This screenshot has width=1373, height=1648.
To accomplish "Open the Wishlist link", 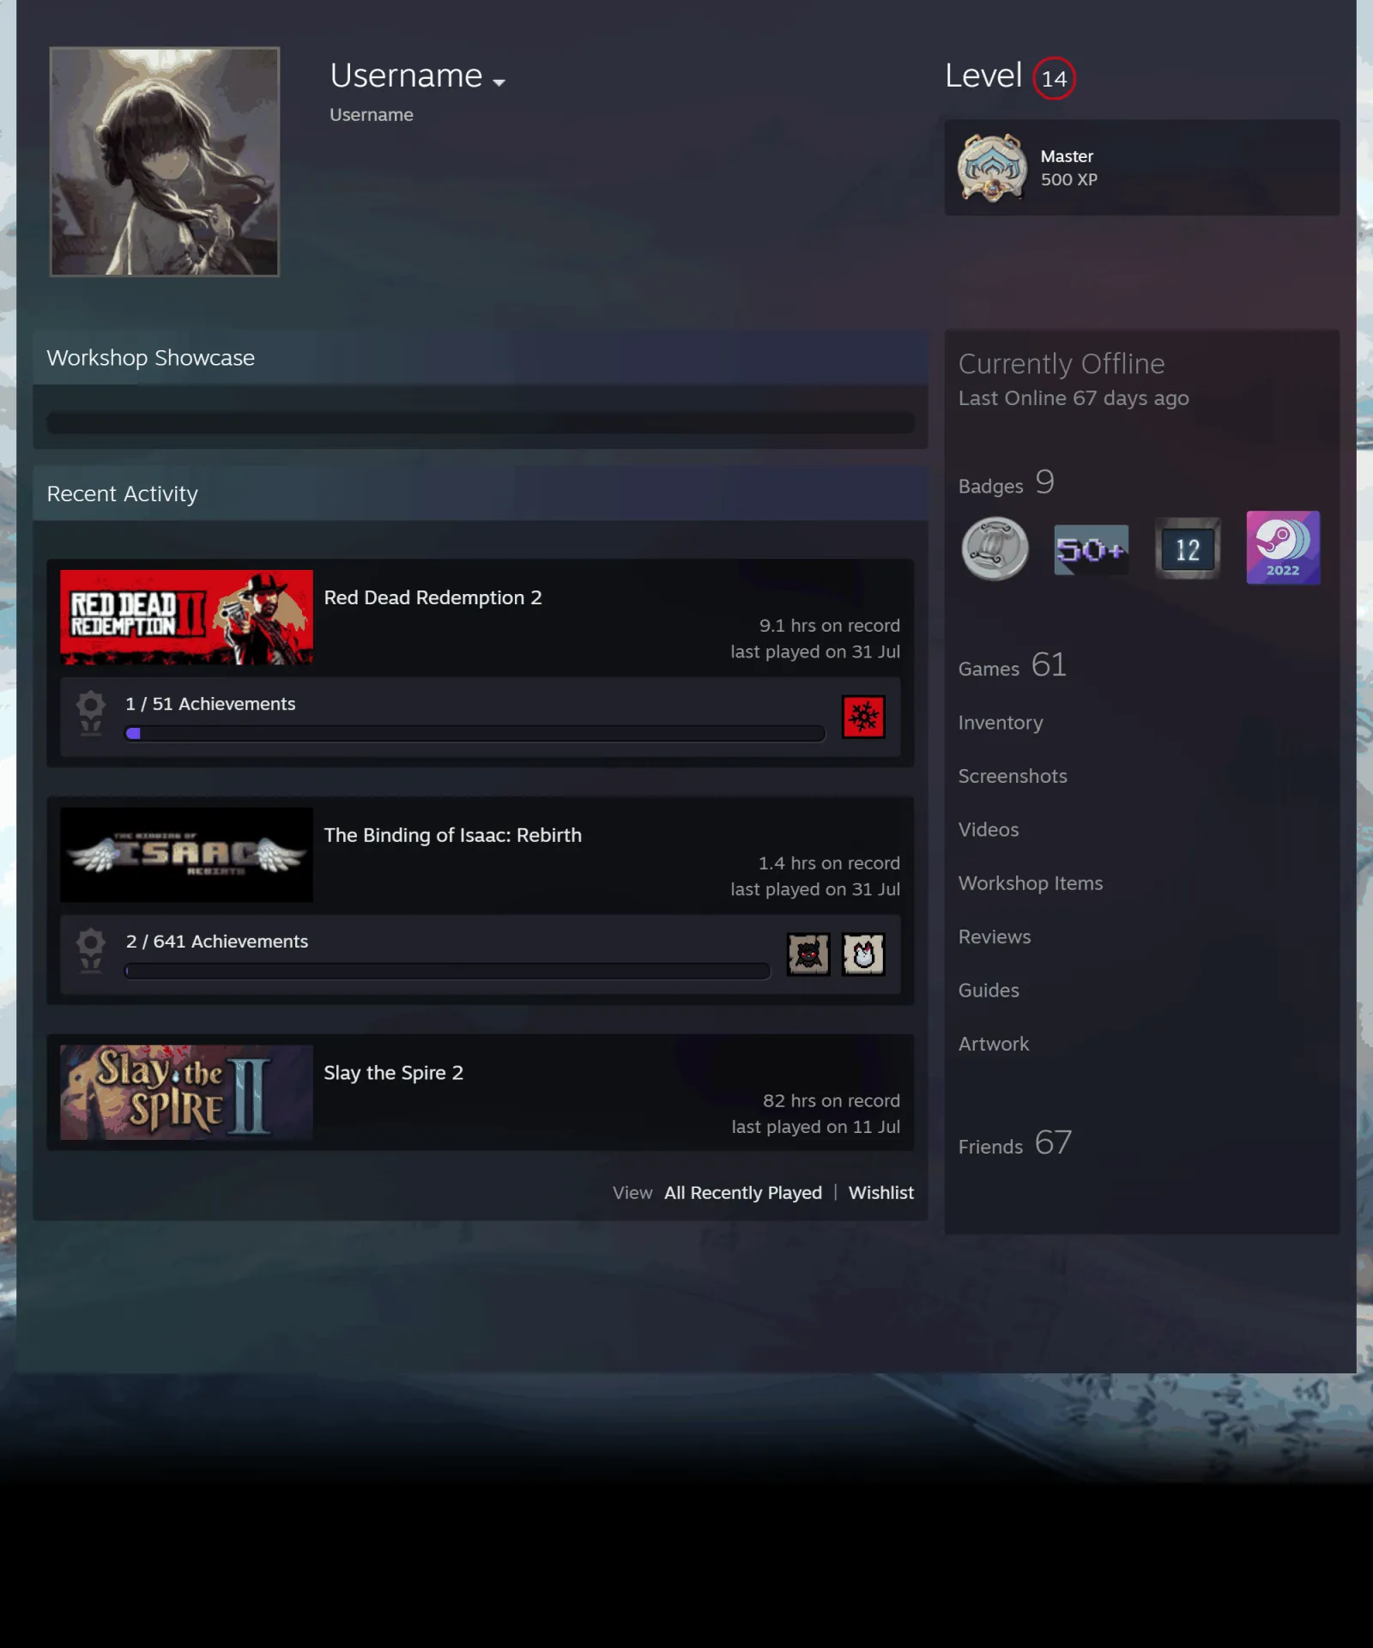I will [x=880, y=1193].
